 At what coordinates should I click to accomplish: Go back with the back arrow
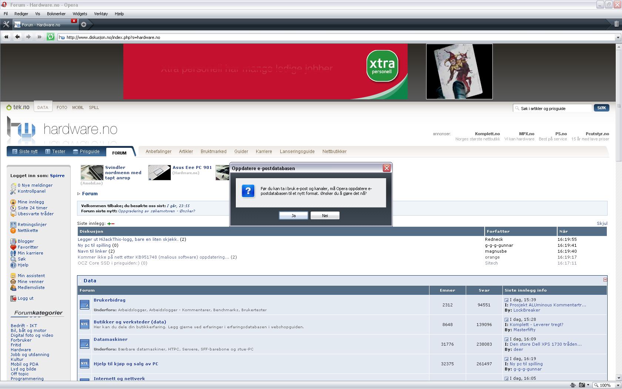pyautogui.click(x=17, y=37)
